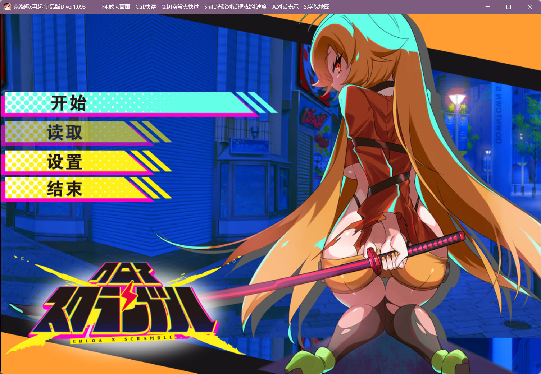Click the S:学院地图 title bar text
The height and width of the screenshot is (374, 541).
[x=317, y=7]
